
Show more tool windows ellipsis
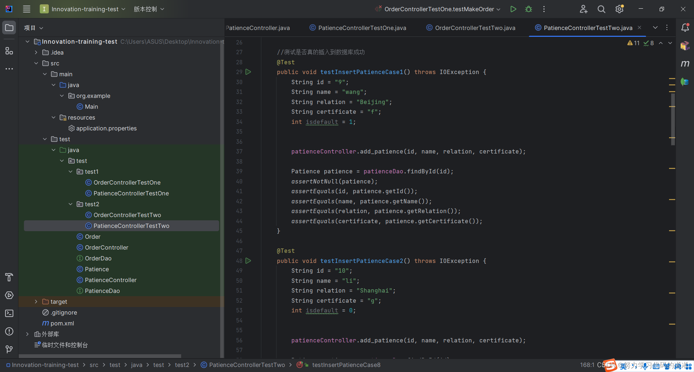click(9, 69)
